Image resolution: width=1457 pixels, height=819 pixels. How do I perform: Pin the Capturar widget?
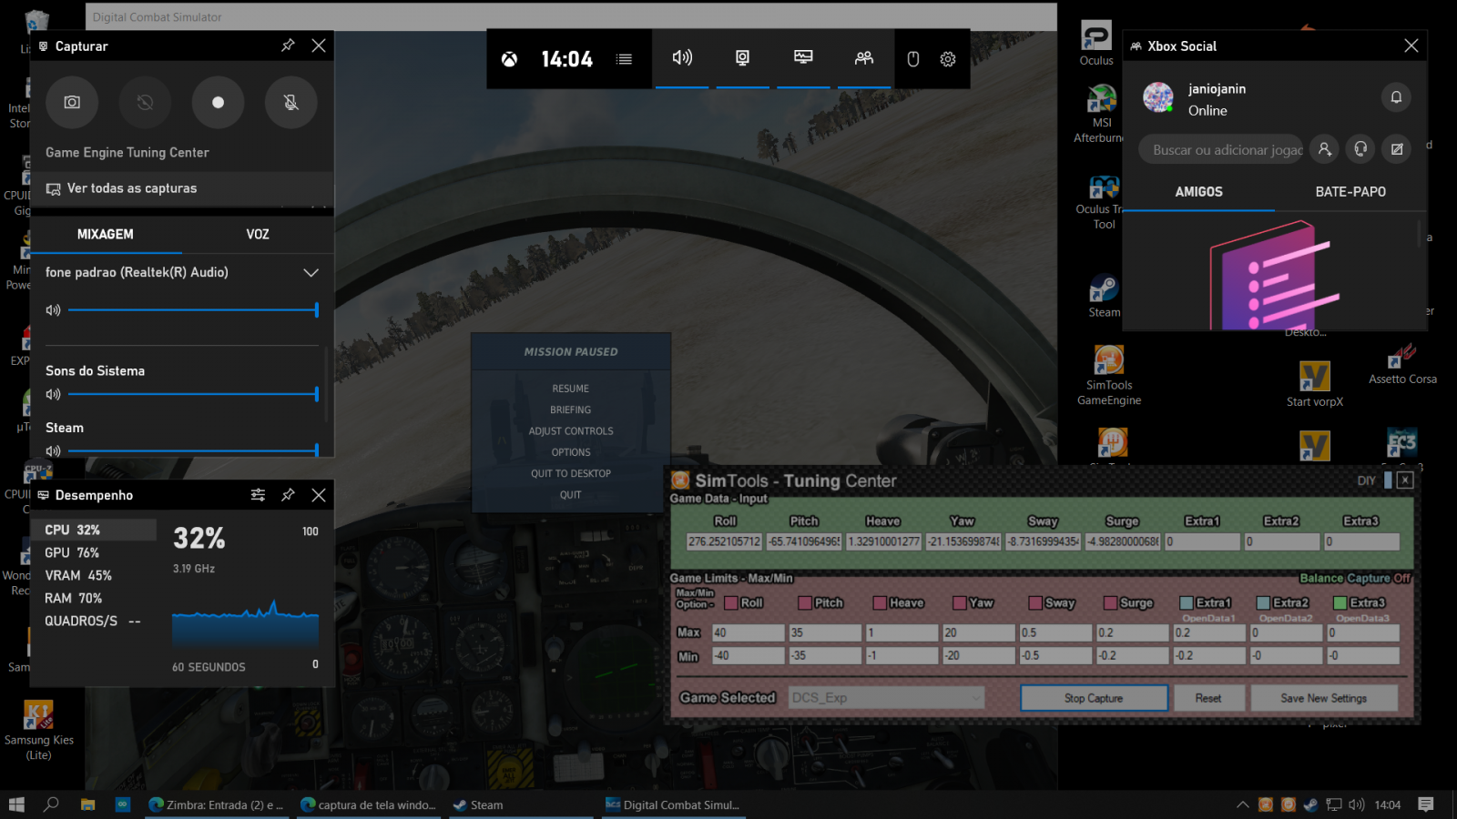tap(288, 45)
